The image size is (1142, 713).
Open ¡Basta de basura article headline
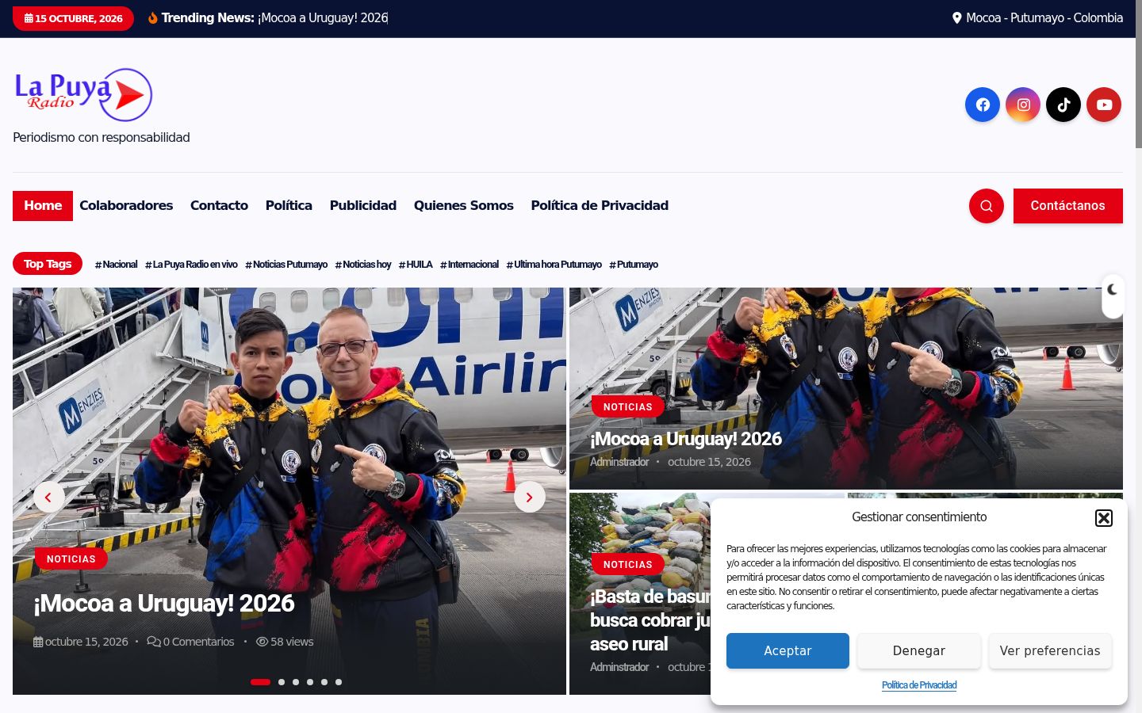[650, 620]
